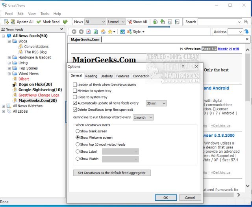Open the 1 month Cleanup Wizard dropdown

point(143,117)
